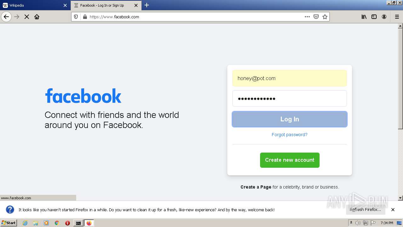Open Action Center flag icon
The height and width of the screenshot is (227, 403).
373,223
